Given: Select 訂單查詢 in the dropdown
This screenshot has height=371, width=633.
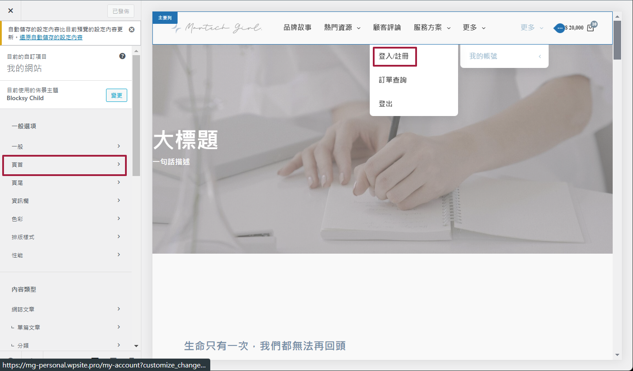Looking at the screenshot, I should tap(393, 80).
